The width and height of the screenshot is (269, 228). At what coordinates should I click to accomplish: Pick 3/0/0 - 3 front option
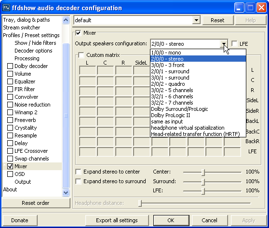pyautogui.click(x=198, y=65)
